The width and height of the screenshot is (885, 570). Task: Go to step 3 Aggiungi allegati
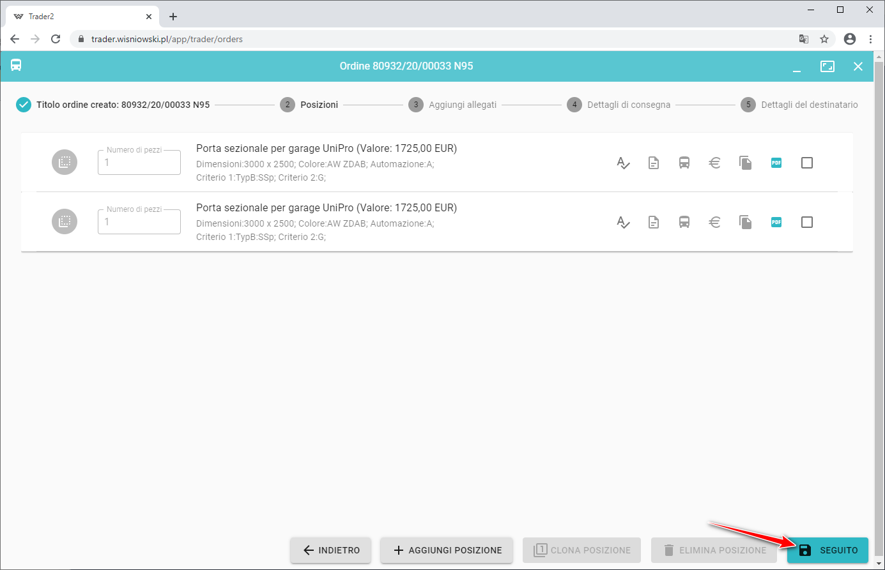click(452, 105)
